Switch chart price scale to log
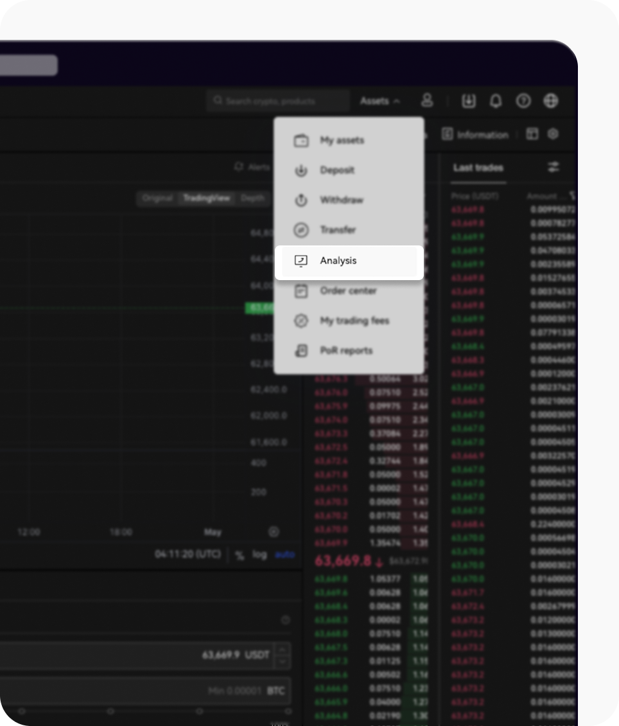 pyautogui.click(x=259, y=554)
